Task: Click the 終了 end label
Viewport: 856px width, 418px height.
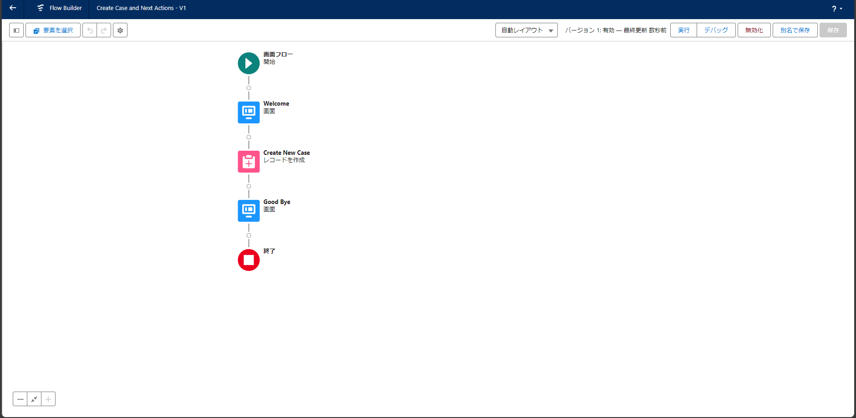Action: (x=269, y=251)
